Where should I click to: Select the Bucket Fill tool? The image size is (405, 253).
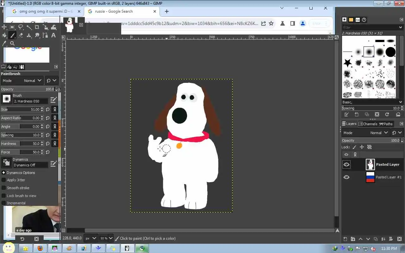coord(4,35)
